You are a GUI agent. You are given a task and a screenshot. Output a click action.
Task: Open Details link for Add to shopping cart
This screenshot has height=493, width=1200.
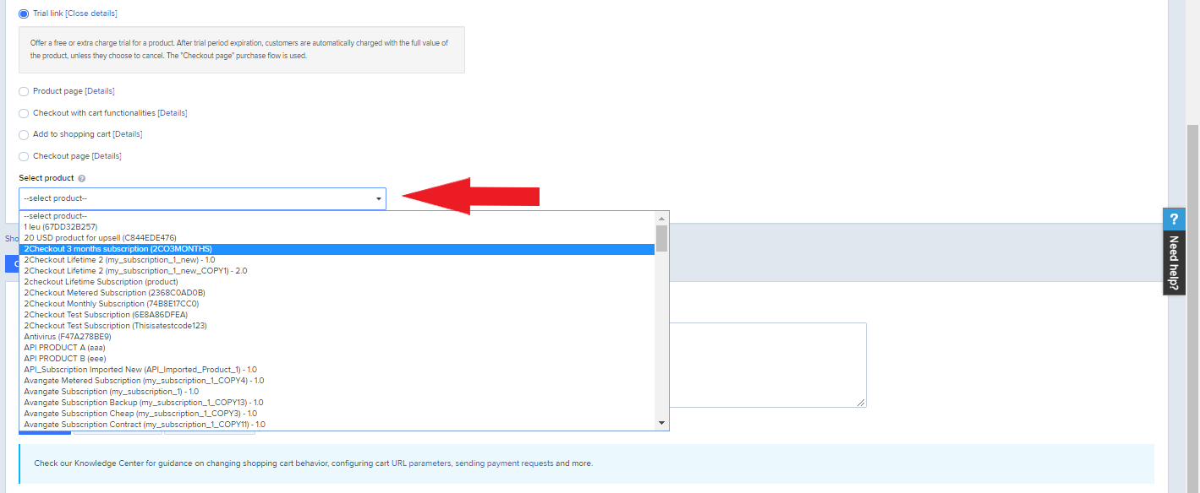point(128,134)
